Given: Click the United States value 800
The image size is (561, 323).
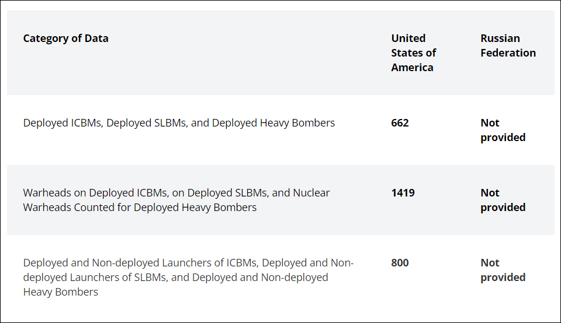Looking at the screenshot, I should coord(400,263).
